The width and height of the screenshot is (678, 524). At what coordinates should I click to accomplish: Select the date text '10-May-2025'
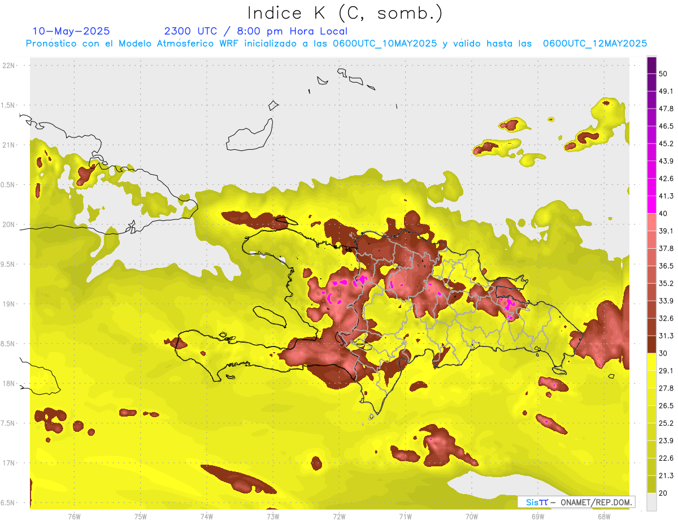tap(71, 31)
